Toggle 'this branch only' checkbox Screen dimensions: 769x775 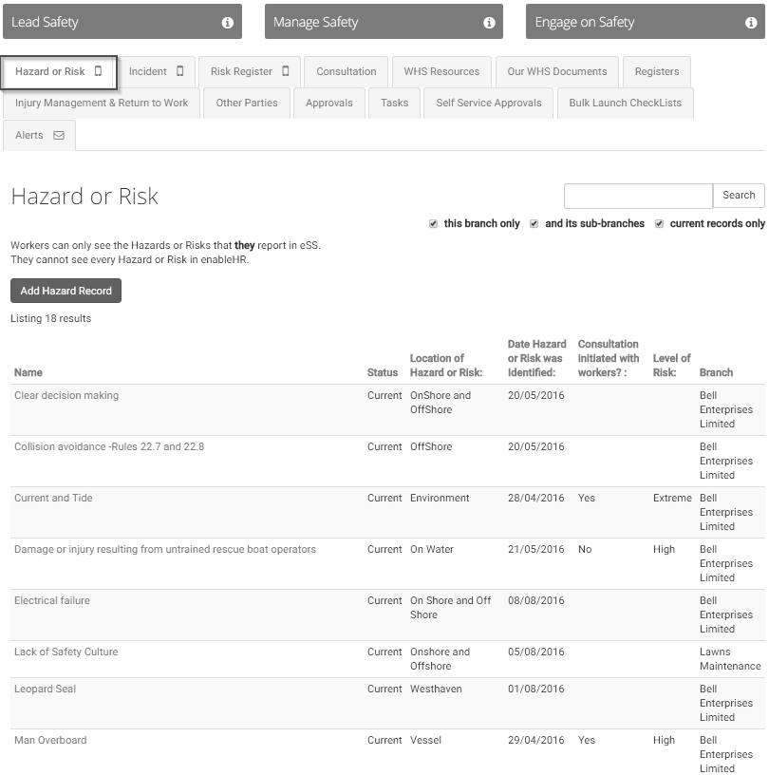pos(434,224)
